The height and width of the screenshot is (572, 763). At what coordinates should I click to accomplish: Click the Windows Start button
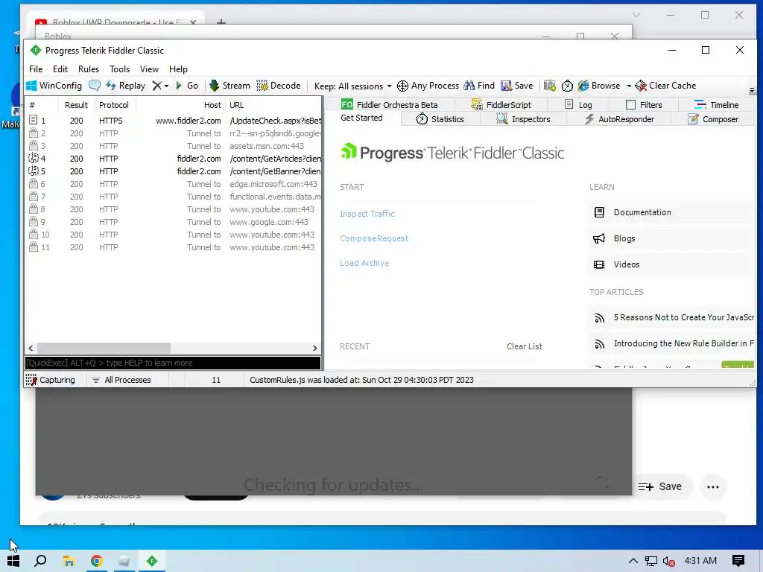coord(13,561)
